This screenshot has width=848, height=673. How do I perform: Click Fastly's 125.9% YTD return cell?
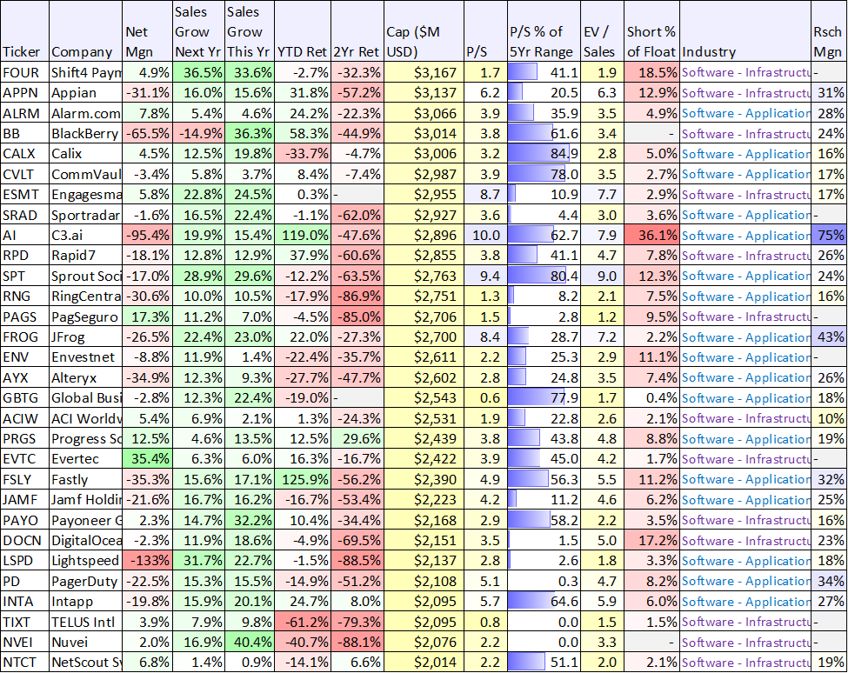tap(303, 479)
